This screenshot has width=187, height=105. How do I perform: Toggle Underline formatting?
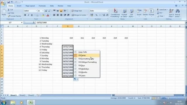click(x=32, y=15)
